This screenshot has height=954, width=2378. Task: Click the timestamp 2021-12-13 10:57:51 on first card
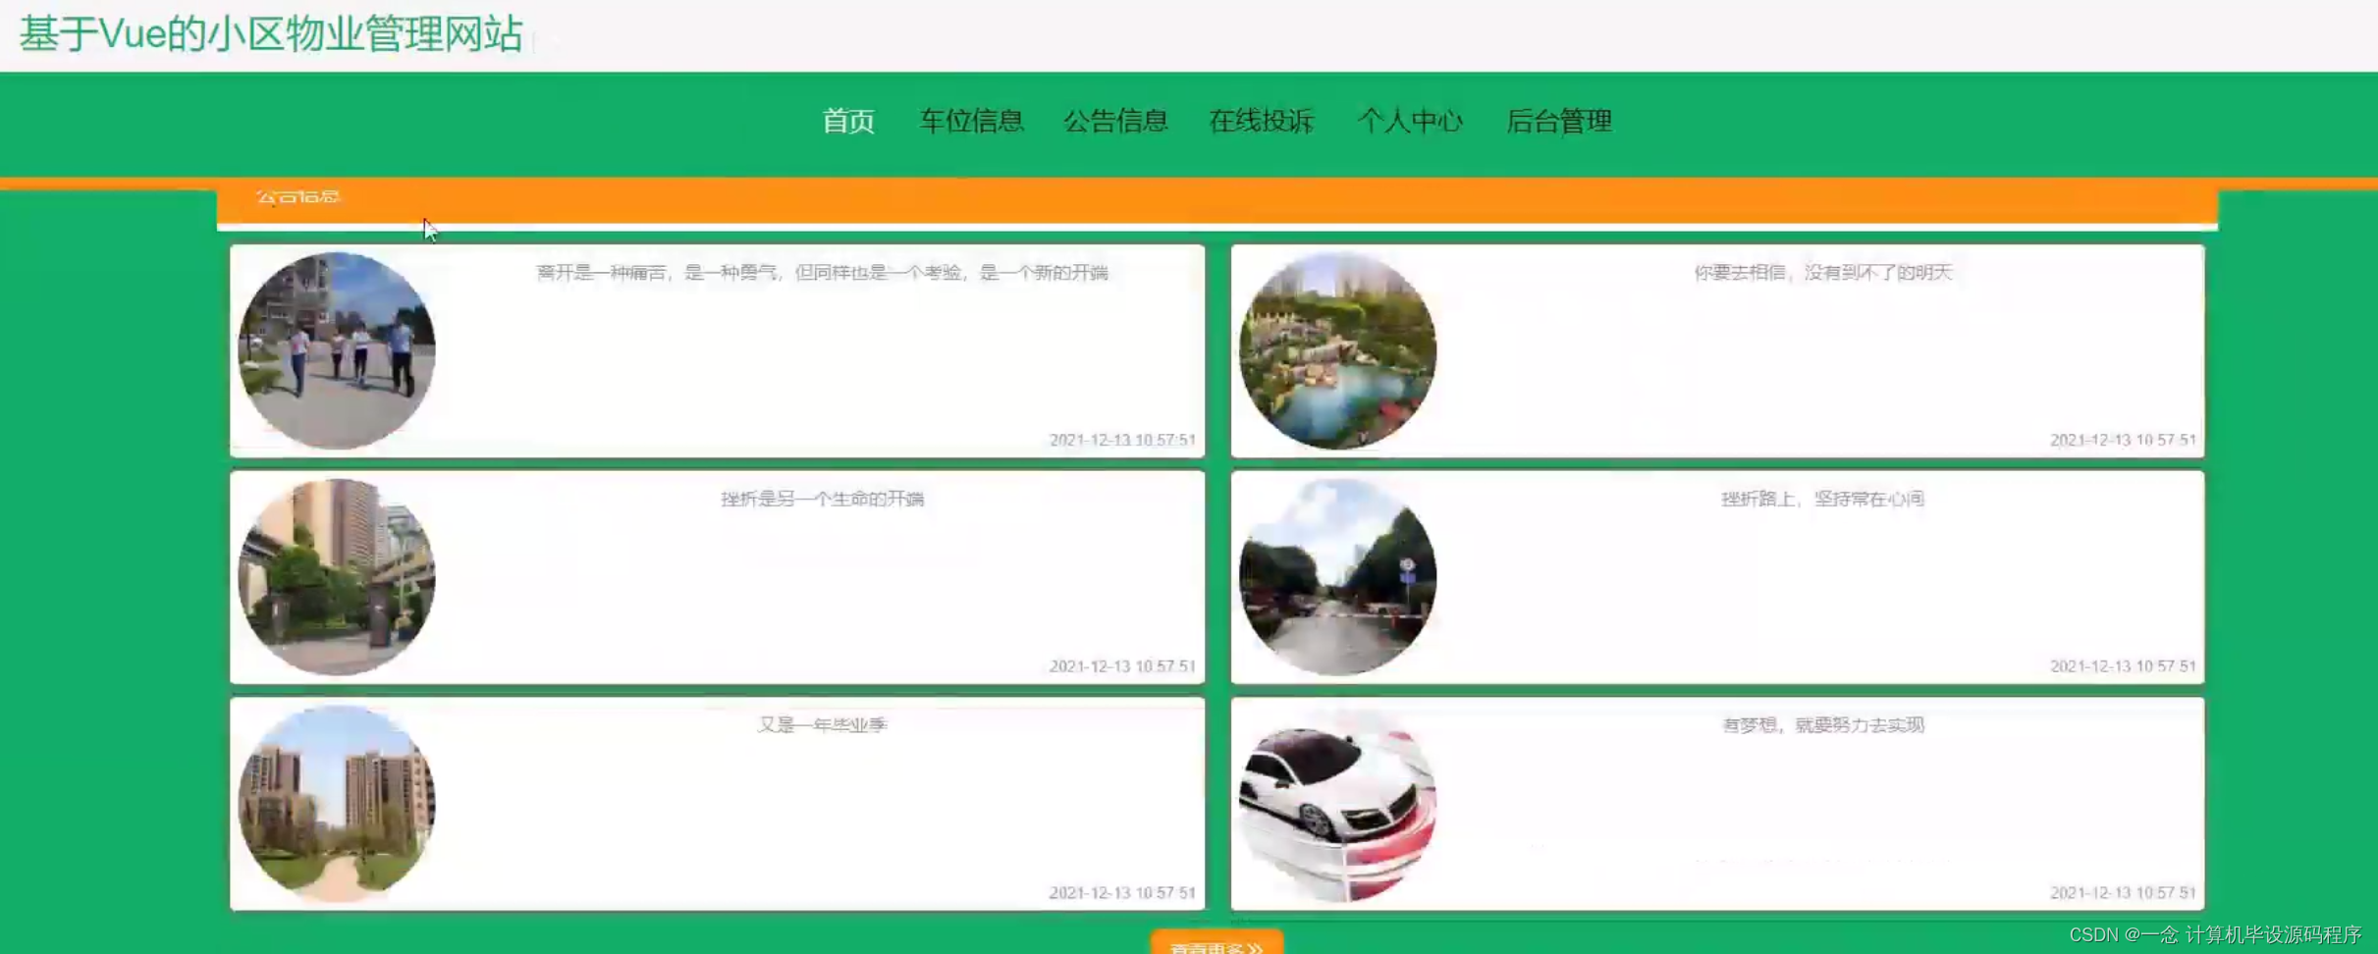1122,440
